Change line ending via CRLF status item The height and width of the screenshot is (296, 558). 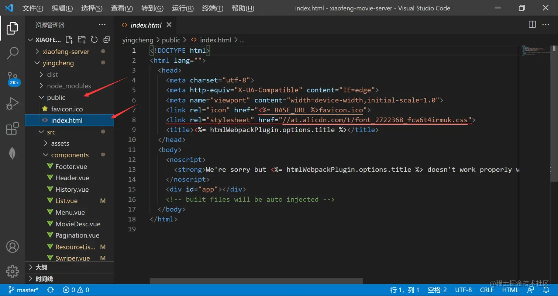point(487,290)
